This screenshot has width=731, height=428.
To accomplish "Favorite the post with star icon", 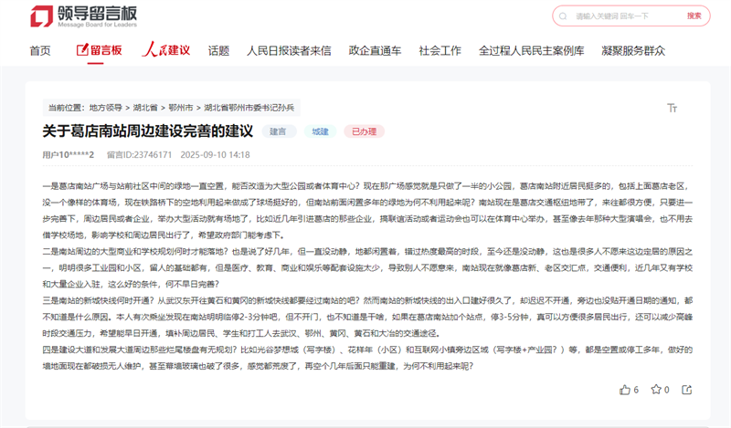I will coord(656,390).
